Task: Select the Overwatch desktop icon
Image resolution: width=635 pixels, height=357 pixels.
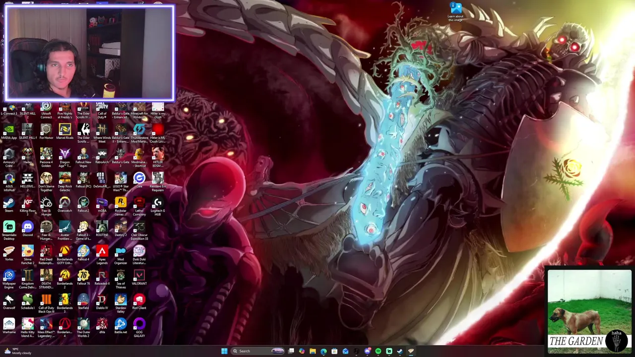Action: [64, 205]
